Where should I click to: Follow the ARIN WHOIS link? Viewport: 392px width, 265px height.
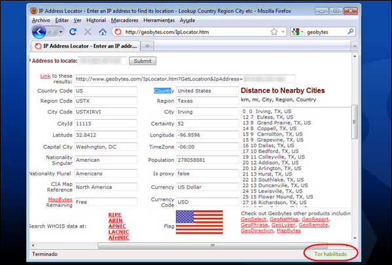(115, 221)
